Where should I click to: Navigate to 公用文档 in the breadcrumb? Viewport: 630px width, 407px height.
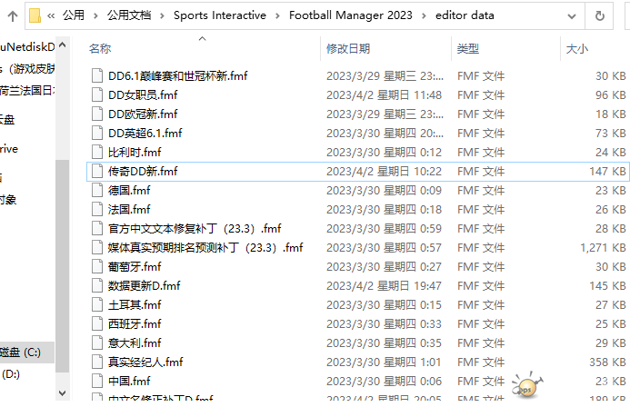coord(128,15)
